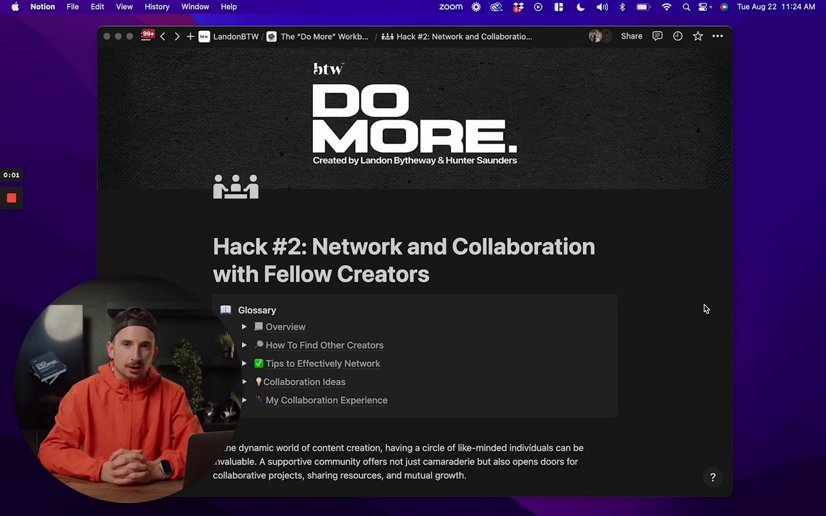
Task: Show page collaborator avatars
Action: point(600,36)
